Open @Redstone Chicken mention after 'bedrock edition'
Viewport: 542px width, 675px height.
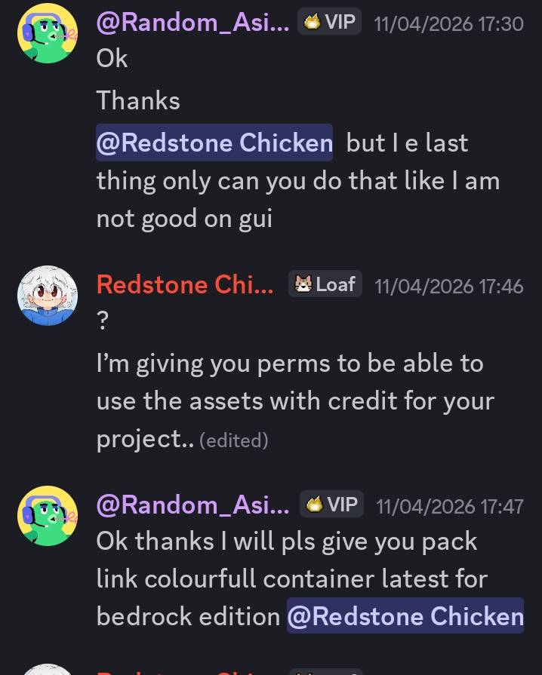coord(405,615)
